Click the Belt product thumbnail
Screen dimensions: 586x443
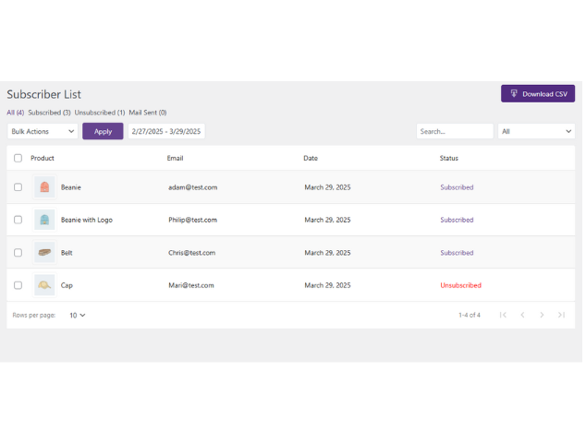[x=44, y=253]
